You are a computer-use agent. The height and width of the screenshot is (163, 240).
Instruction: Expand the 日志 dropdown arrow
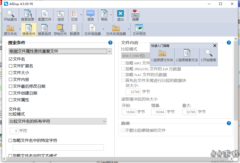pos(81,15)
